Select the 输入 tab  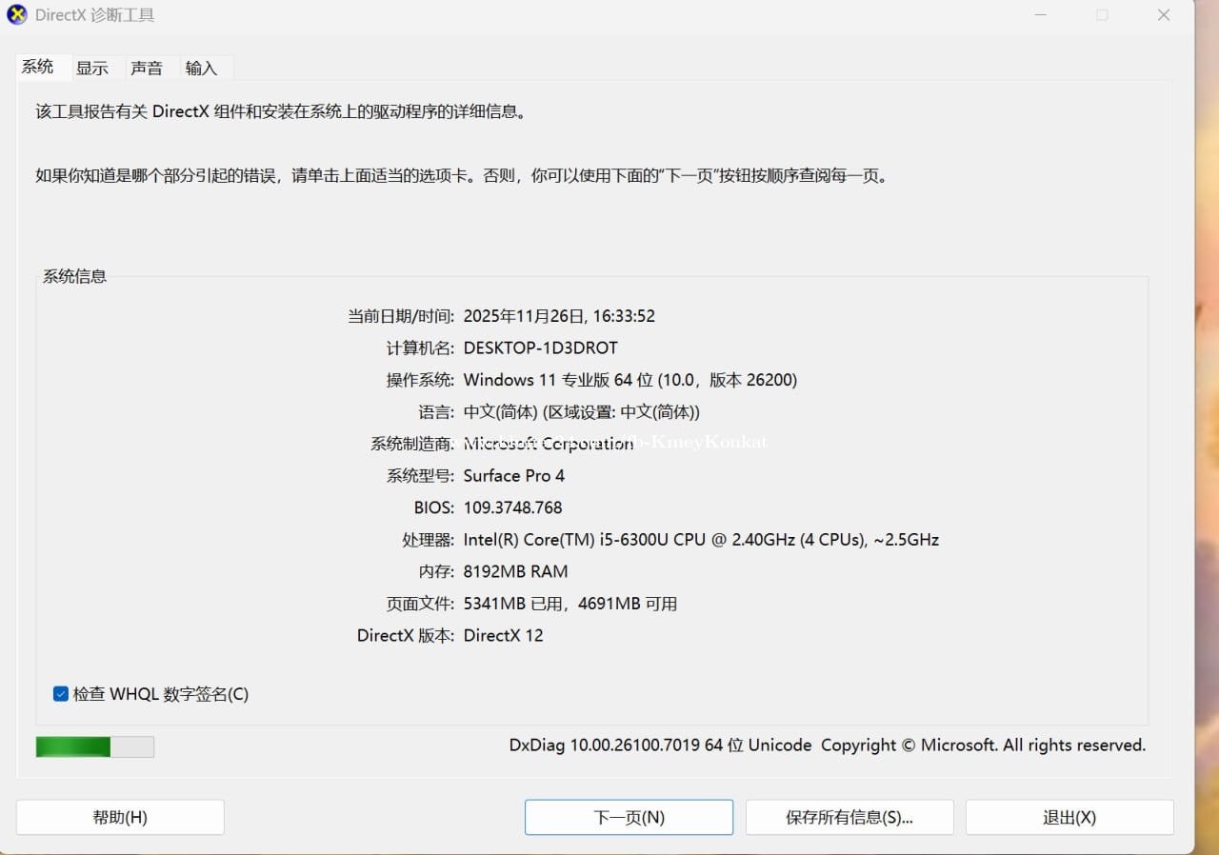201,68
